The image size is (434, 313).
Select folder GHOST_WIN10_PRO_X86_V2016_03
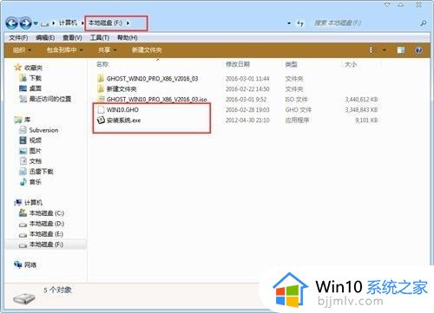(x=152, y=79)
